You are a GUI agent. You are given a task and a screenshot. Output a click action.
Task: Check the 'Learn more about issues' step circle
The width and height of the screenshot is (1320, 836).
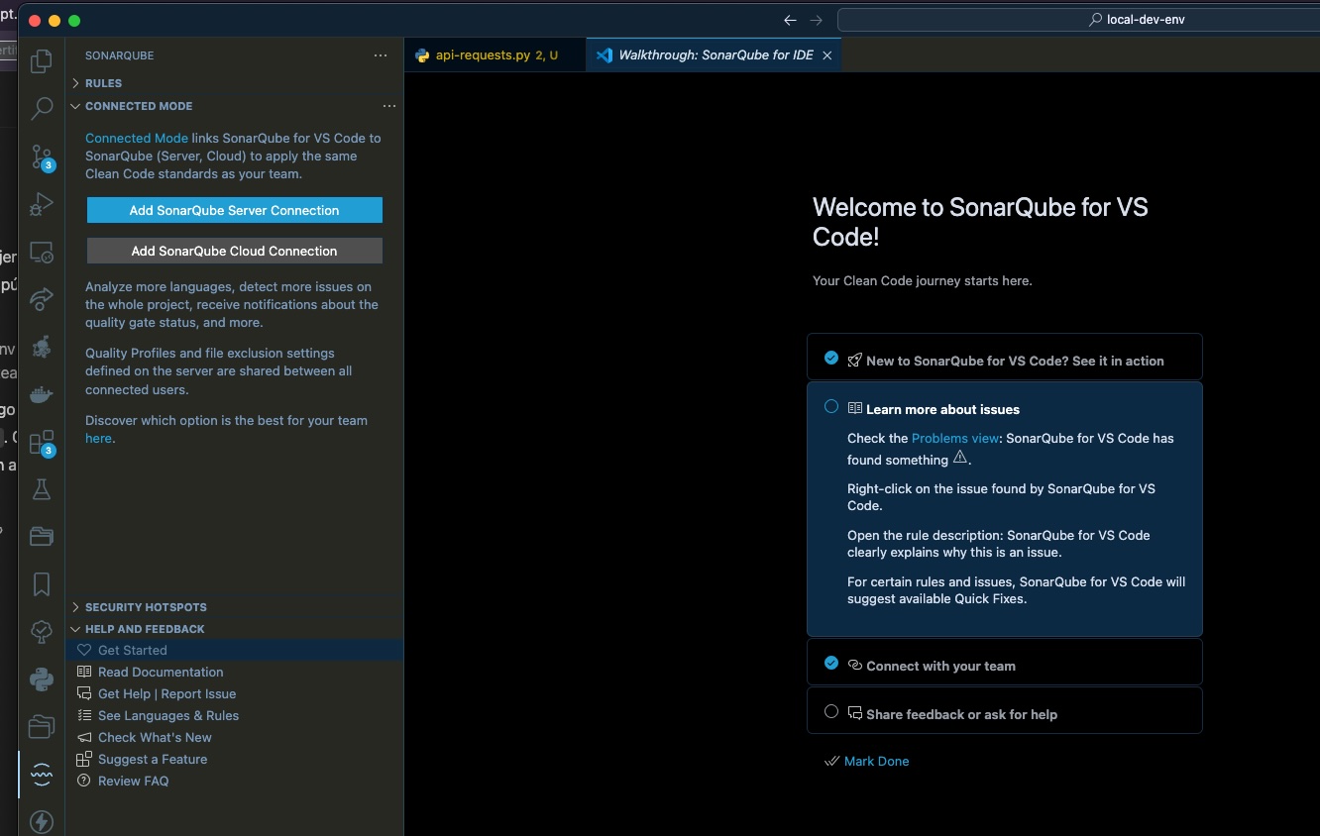click(831, 406)
